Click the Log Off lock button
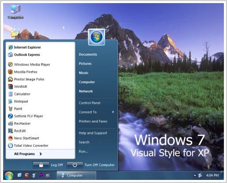Screen dimensions: 227x183 (x=41, y=165)
